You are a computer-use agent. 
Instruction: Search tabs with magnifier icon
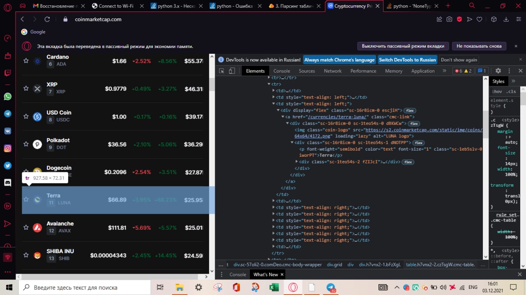[472, 6]
